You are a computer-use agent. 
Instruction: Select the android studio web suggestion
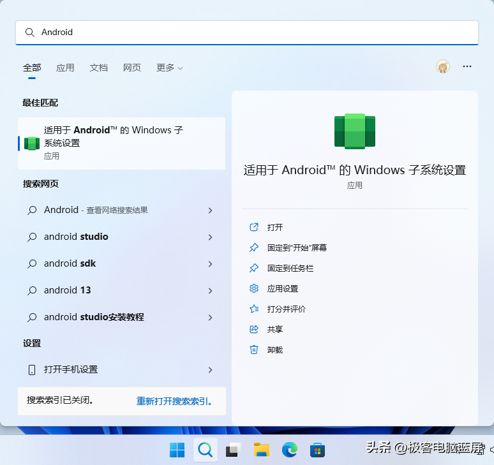[x=122, y=237]
